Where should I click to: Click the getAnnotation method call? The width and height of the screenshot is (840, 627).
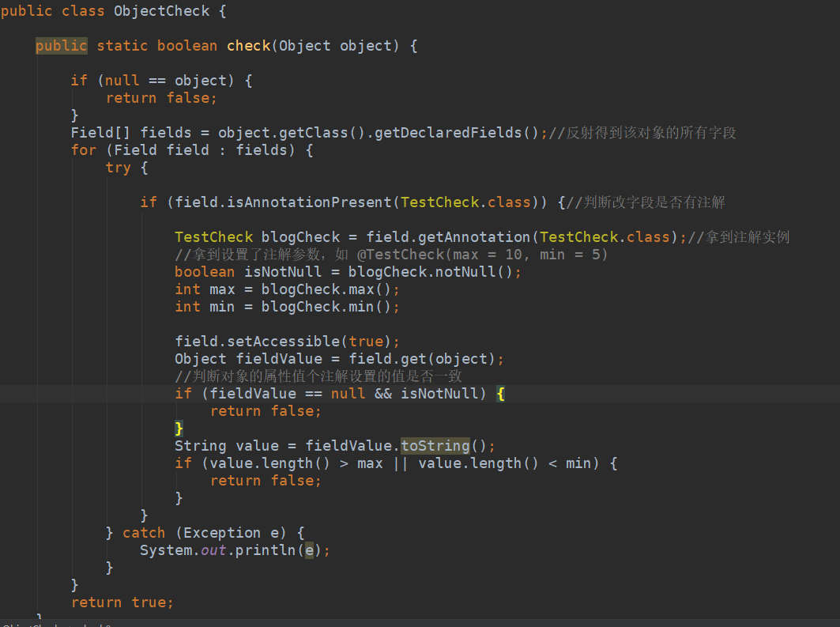coord(474,237)
